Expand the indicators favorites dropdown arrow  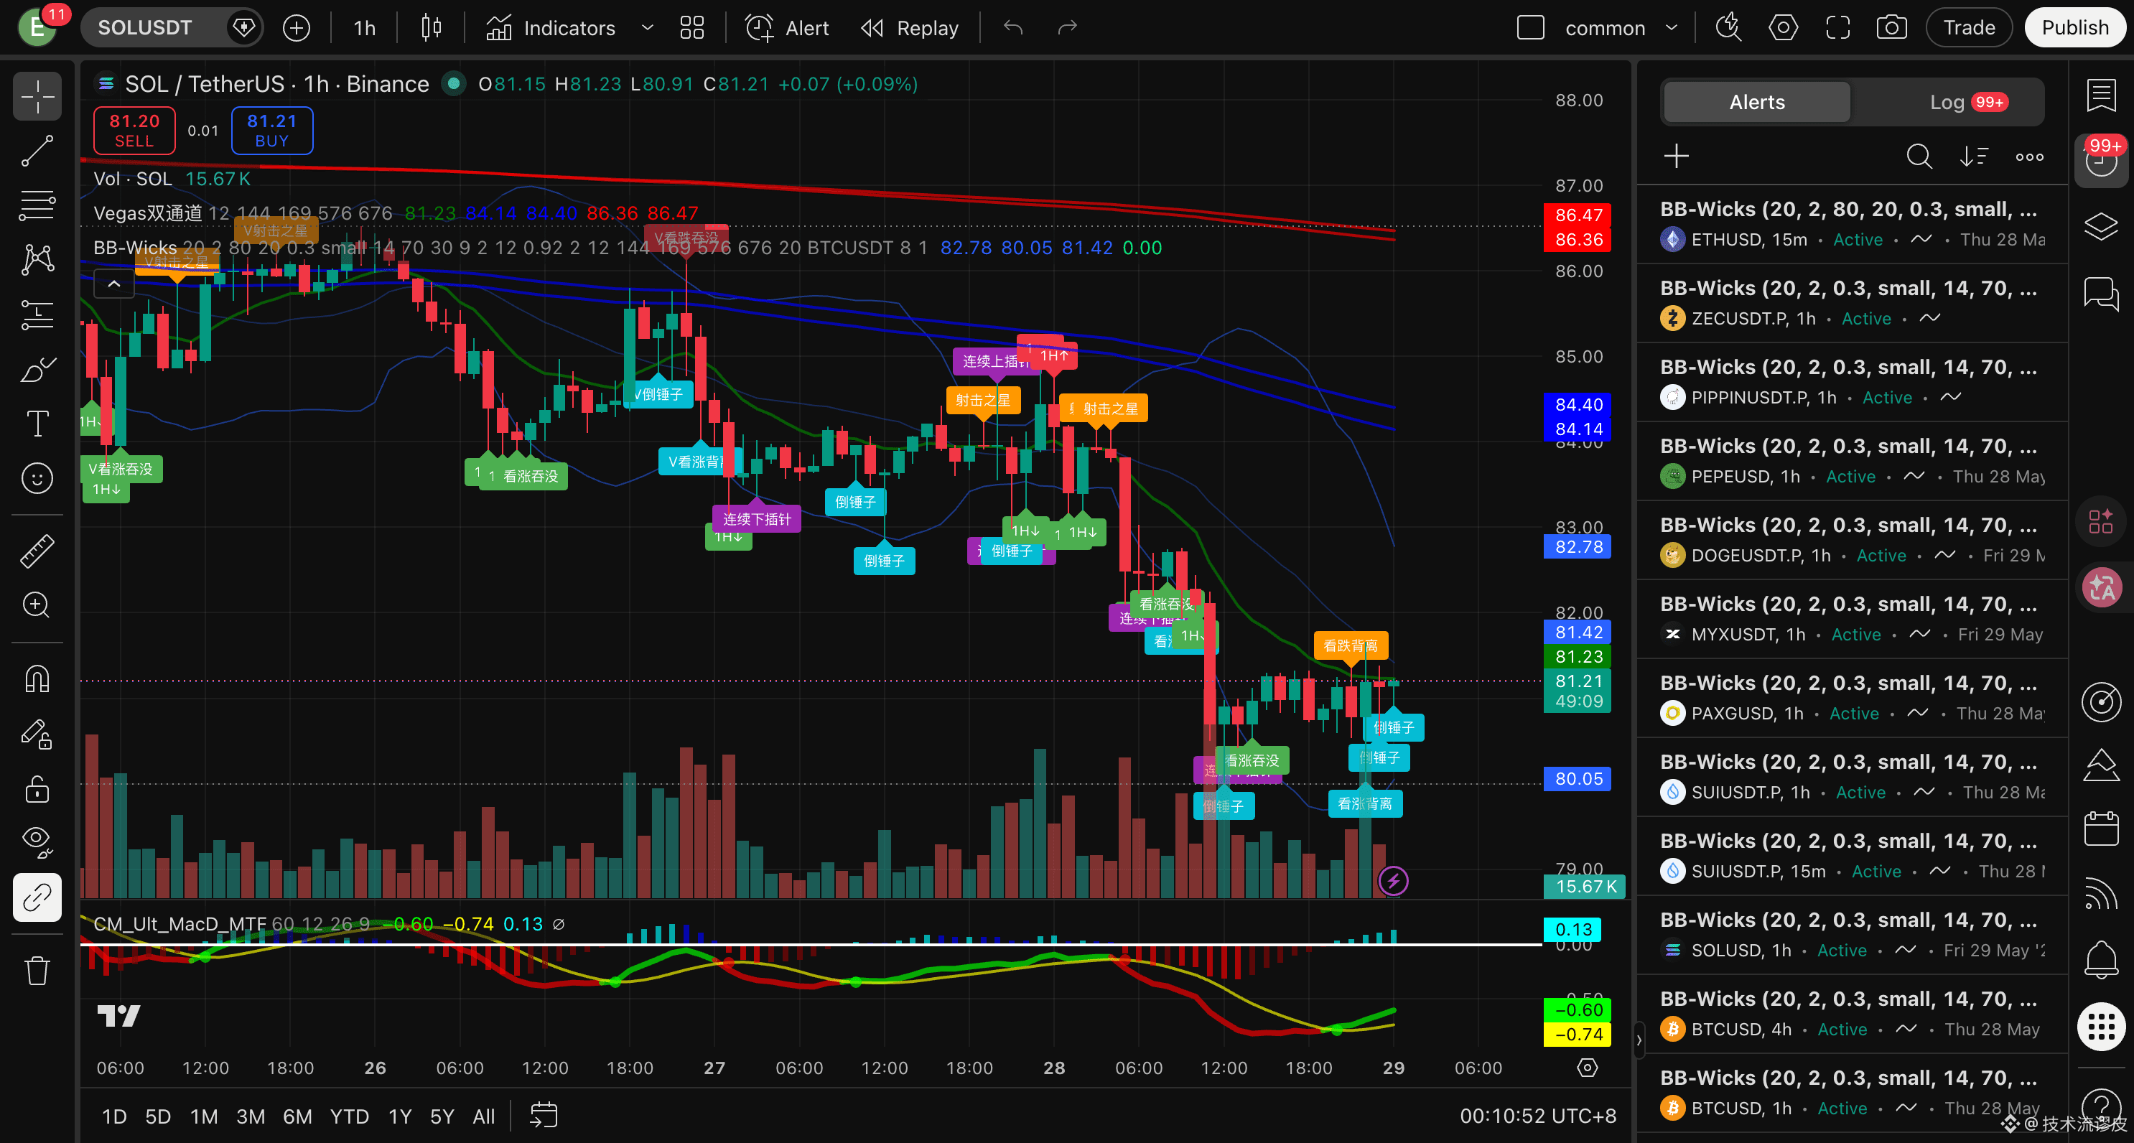(x=647, y=28)
